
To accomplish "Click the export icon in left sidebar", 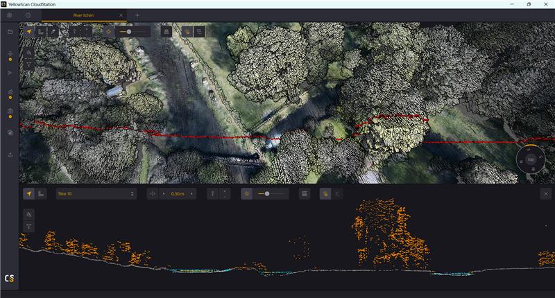I will tap(10, 155).
